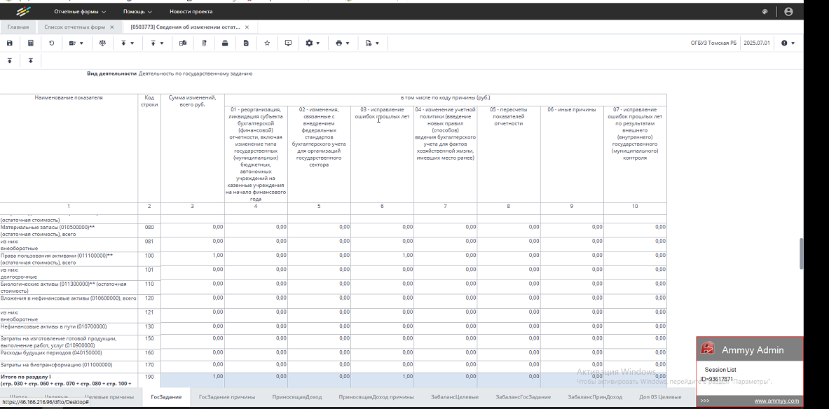Open www.ammyy.com link

click(776, 401)
